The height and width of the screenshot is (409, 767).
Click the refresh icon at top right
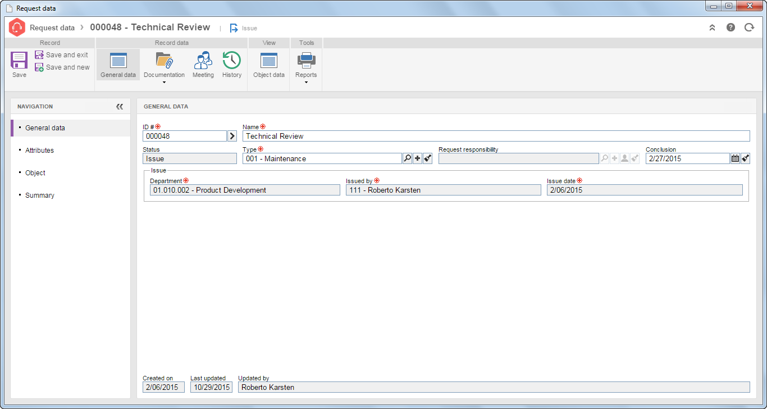point(749,27)
